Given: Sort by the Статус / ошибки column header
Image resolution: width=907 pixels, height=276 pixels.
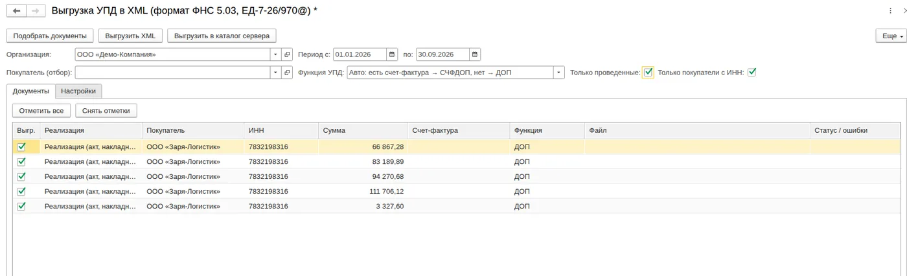Looking at the screenshot, I should (855, 130).
